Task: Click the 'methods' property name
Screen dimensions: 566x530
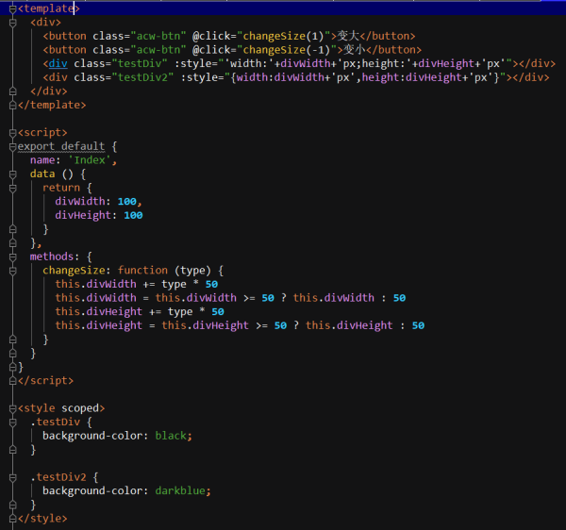Action: pos(52,257)
